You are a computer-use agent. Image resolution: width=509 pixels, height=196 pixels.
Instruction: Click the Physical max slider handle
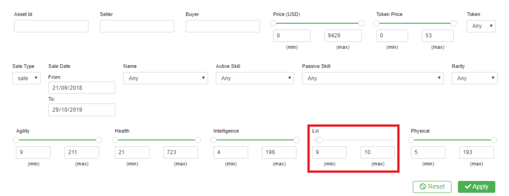(x=494, y=140)
